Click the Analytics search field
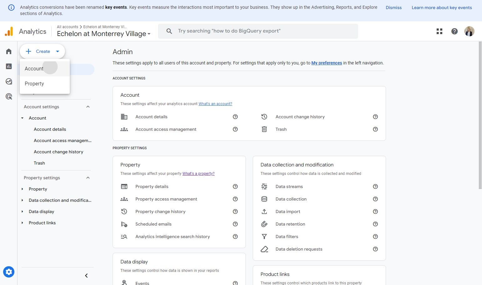This screenshot has width=482, height=285. coord(258,31)
